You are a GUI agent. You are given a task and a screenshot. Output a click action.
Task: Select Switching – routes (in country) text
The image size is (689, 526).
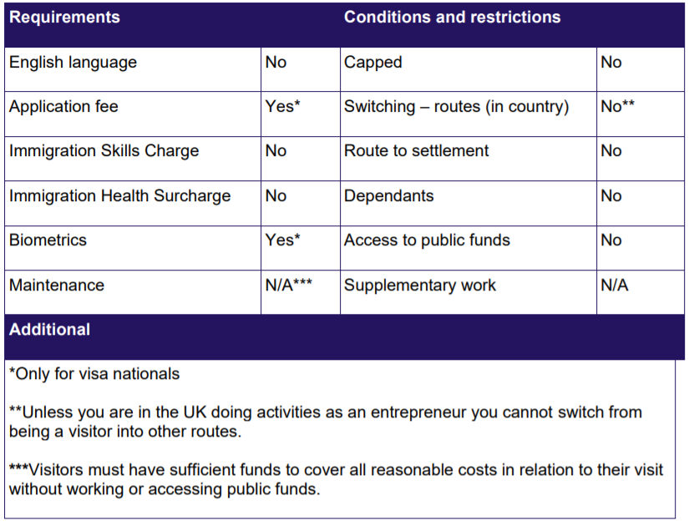(x=457, y=107)
